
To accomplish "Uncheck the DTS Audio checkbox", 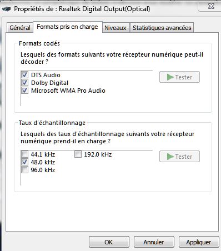I will click(x=24, y=75).
